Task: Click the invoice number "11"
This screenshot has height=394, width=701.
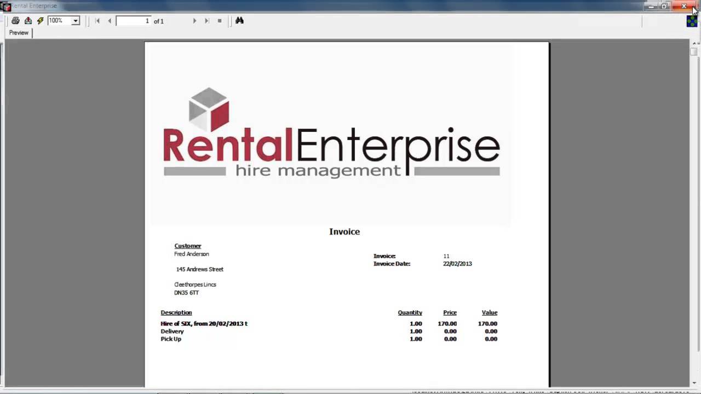Action: 446,256
